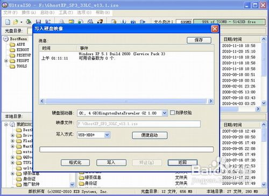
Task: Click the Burn CD image flame icon
Action: (100, 21)
